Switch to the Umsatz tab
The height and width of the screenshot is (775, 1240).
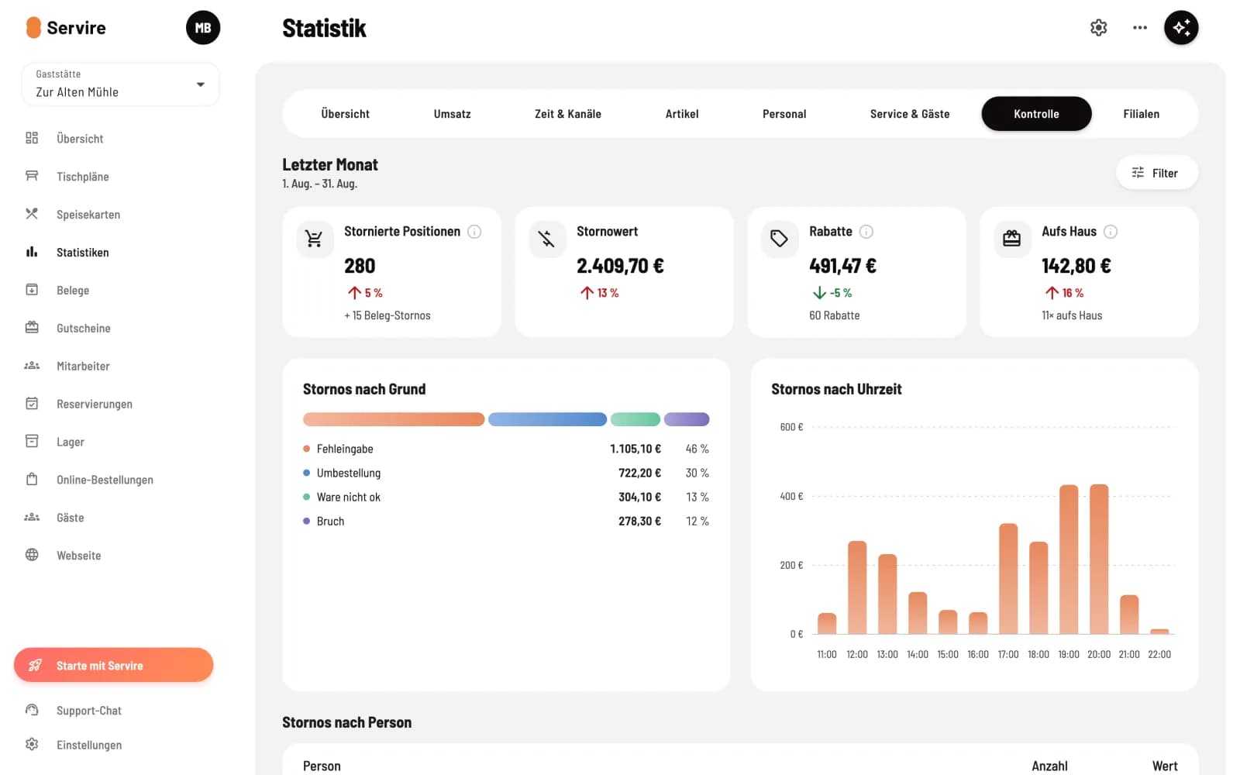[453, 114]
